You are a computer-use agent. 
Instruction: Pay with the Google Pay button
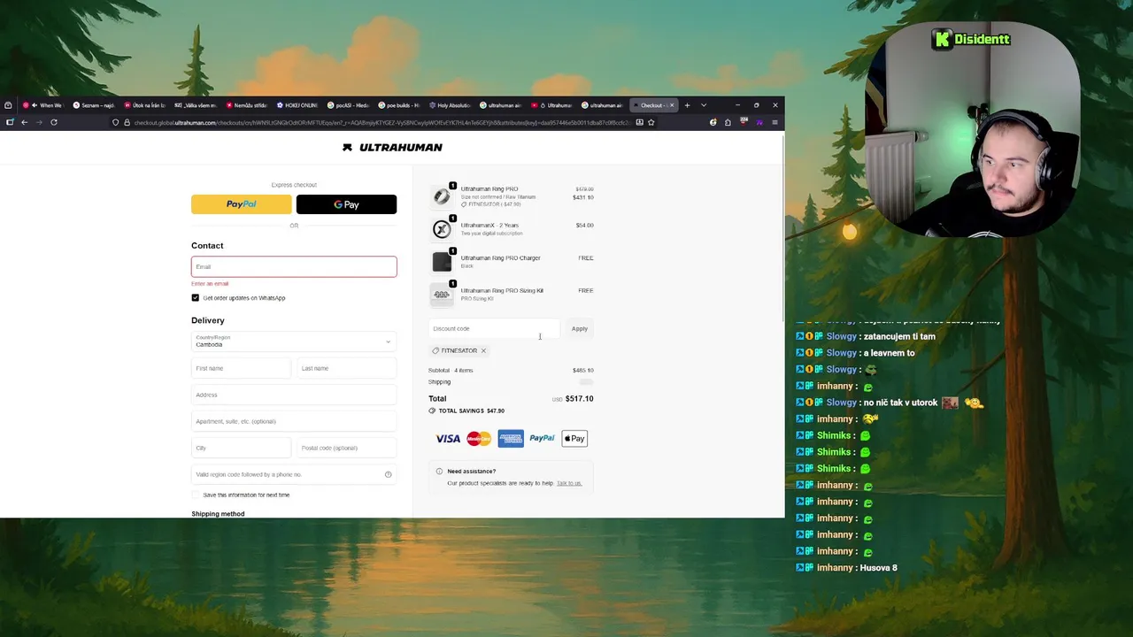coord(346,204)
